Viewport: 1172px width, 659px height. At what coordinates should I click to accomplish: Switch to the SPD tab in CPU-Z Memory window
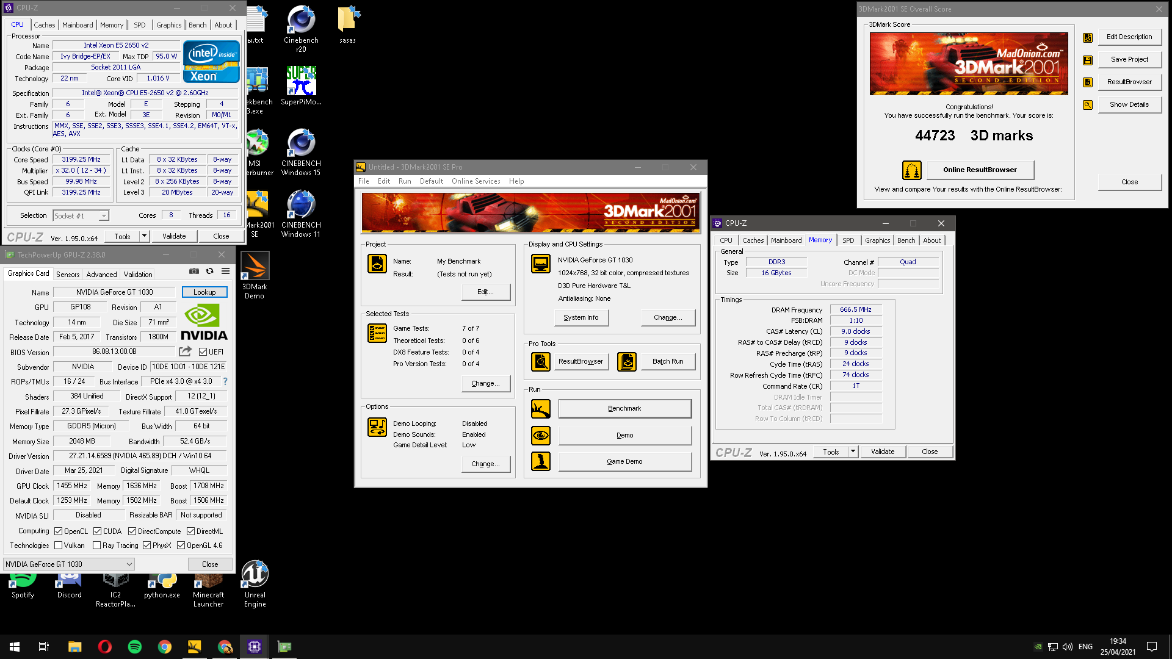[x=848, y=240]
